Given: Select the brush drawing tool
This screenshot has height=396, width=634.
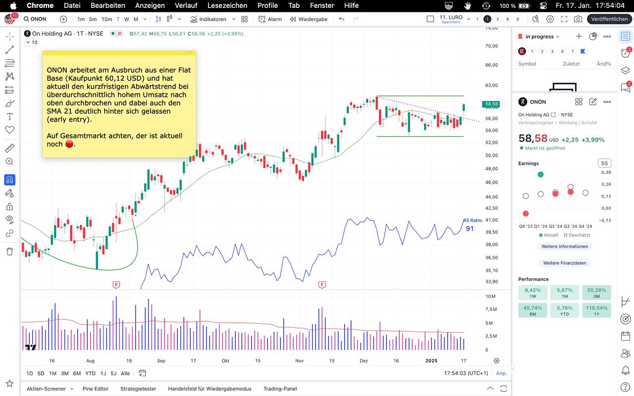Looking at the screenshot, I should 9,103.
